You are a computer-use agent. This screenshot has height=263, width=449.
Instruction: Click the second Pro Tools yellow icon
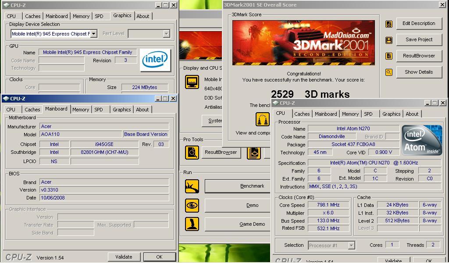click(254, 153)
